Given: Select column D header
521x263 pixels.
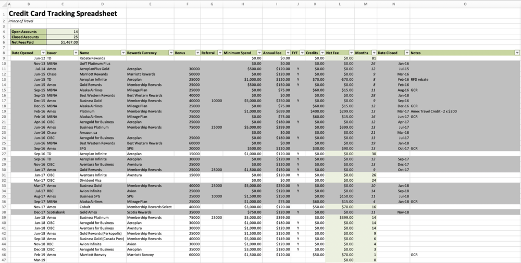Looking at the screenshot, I should pyautogui.click(x=102, y=4).
